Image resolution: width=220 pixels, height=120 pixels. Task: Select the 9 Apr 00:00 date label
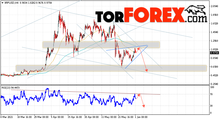tap(57, 117)
